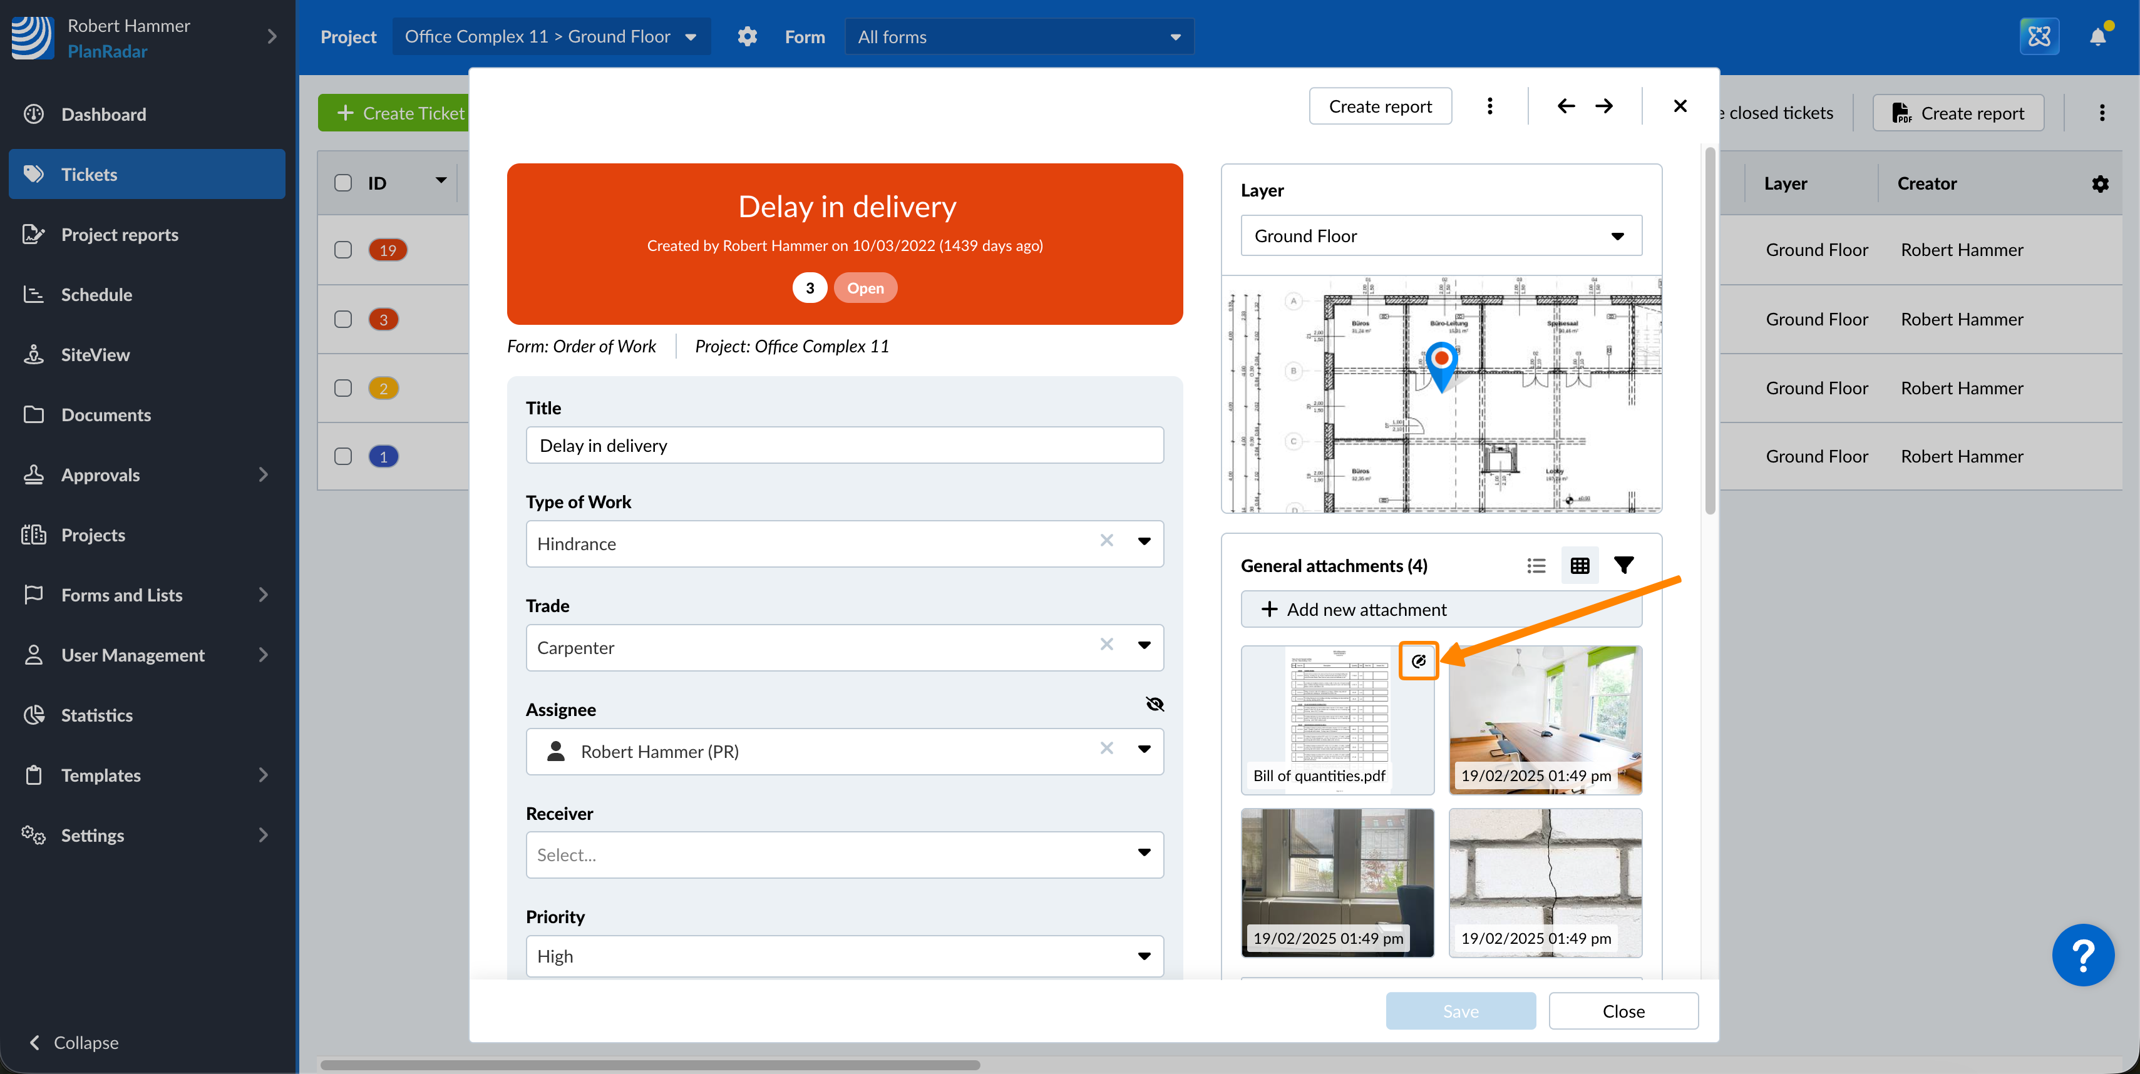Viewport: 2140px width, 1074px height.
Task: Check the checkbox for ticket 19
Action: tap(343, 250)
